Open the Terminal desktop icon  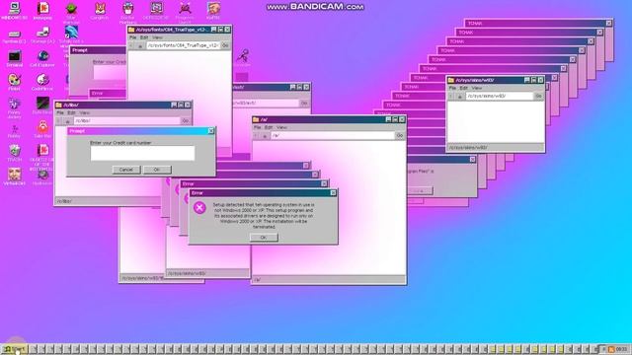(15, 59)
